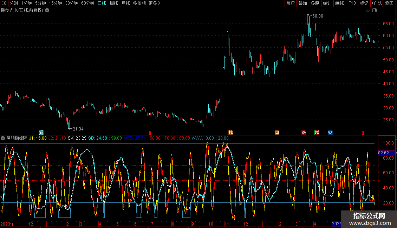Screen dimensions: 397x228
Task: Select the 周线 weekly chart tab
Action: 114,3
